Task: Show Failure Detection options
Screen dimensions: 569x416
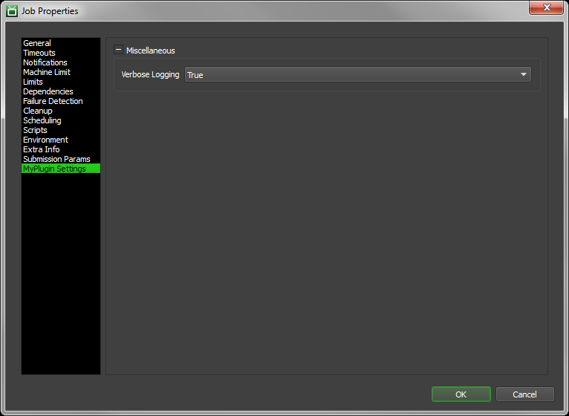Action: coord(61,101)
